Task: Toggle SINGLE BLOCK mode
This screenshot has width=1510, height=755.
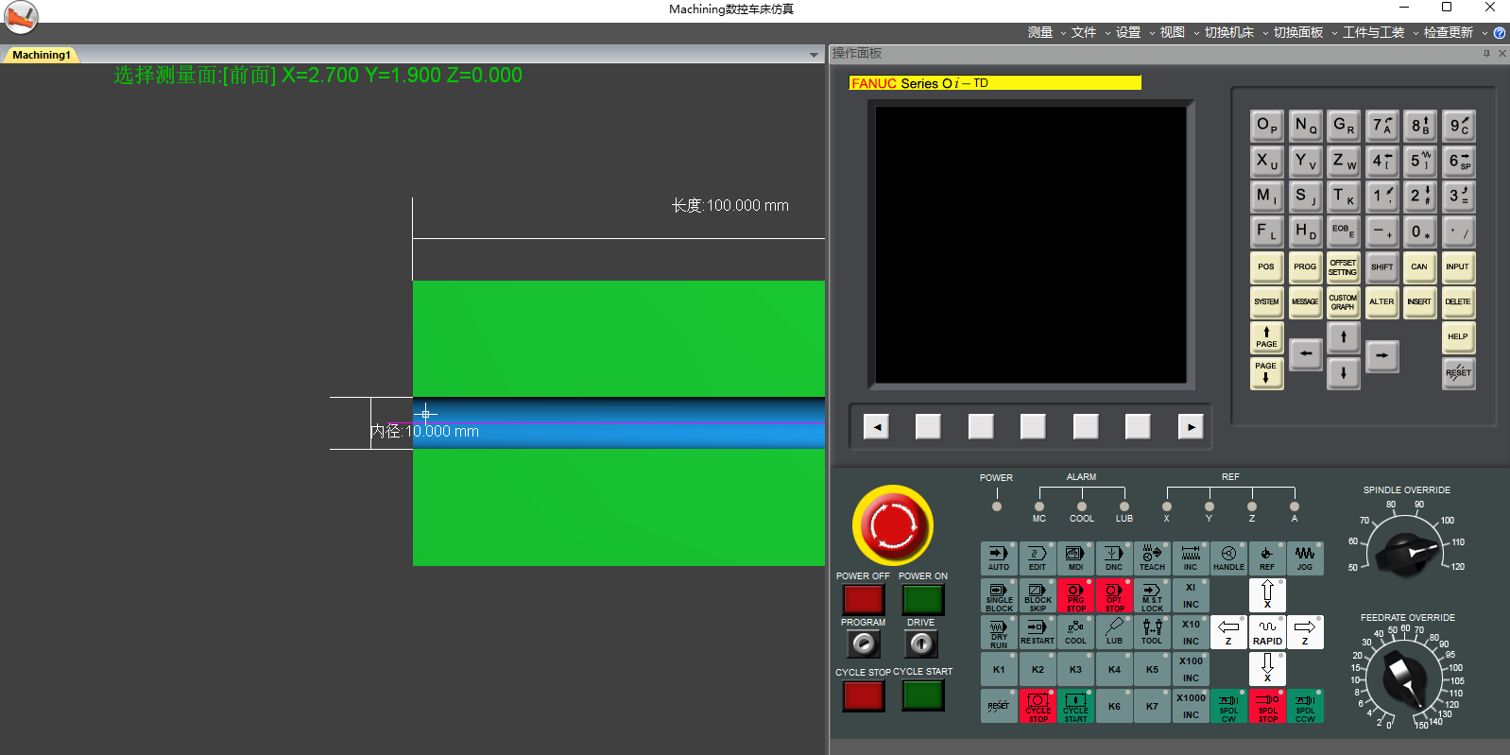Action: coord(998,596)
